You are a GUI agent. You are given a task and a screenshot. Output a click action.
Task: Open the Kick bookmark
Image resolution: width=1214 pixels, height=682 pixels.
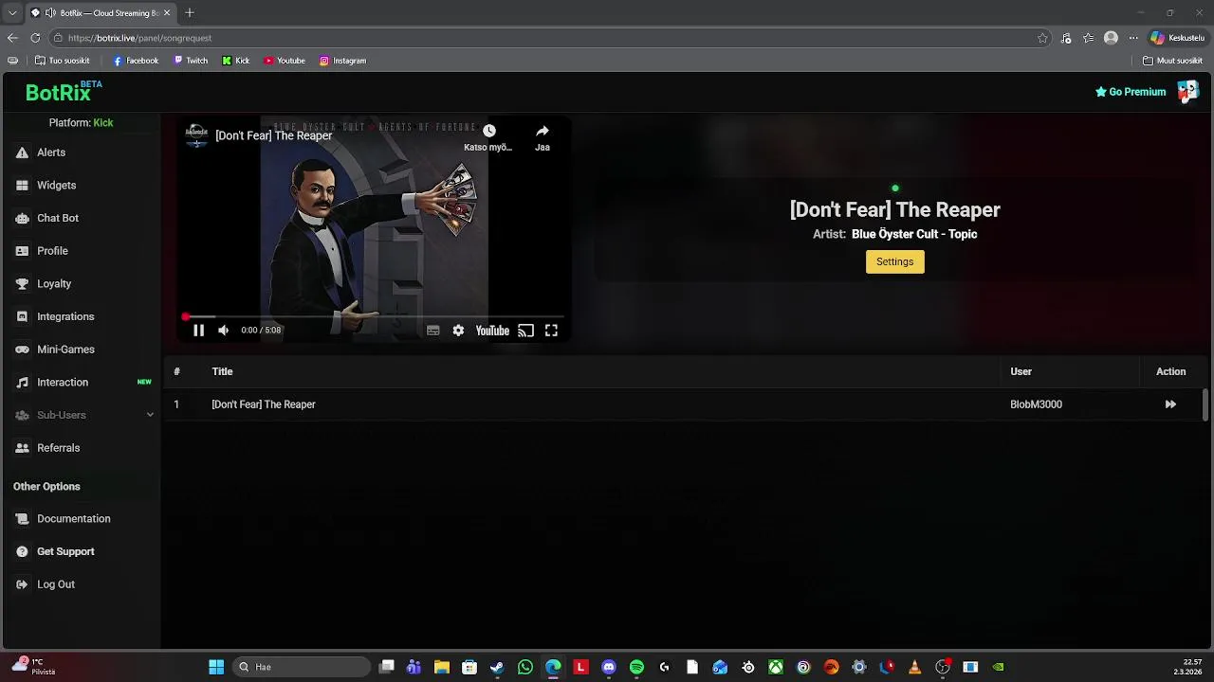(236, 61)
